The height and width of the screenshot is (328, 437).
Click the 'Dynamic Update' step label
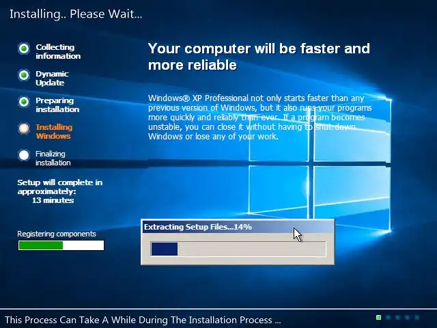(52, 79)
